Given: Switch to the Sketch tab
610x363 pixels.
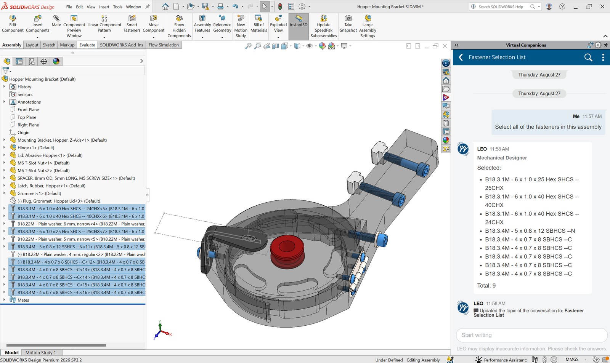Looking at the screenshot, I should [x=49, y=45].
